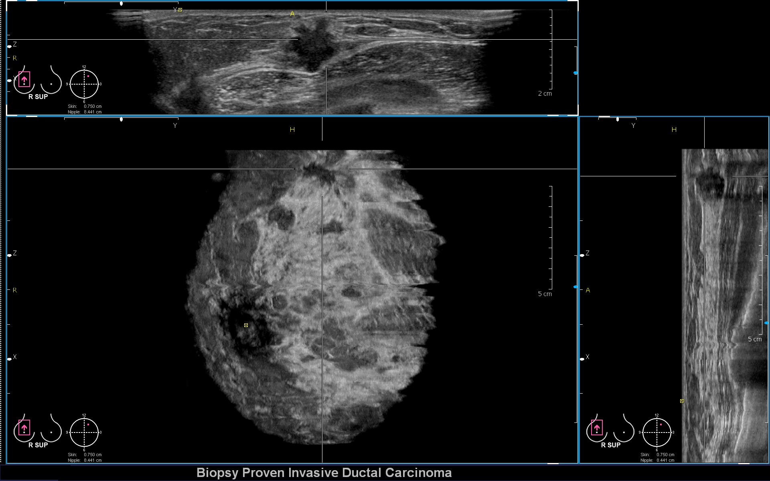770x481 pixels.
Task: Click the yellow marker beside Y in top pane
Action: [180, 10]
